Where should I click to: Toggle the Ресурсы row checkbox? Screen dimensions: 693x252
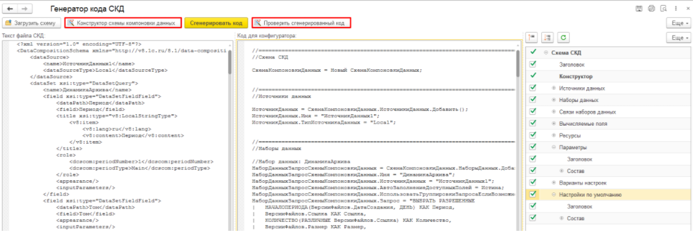pyautogui.click(x=532, y=135)
